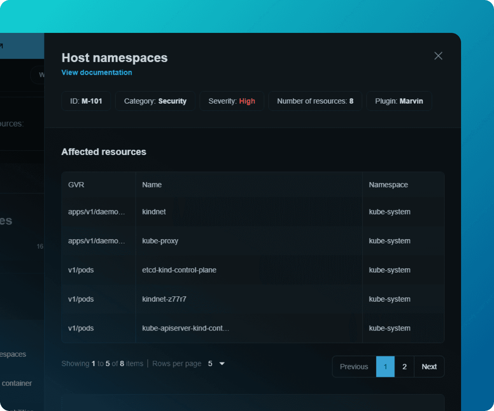Go to page 2 of results
Viewport: 494px width, 411px height.
[x=404, y=367]
